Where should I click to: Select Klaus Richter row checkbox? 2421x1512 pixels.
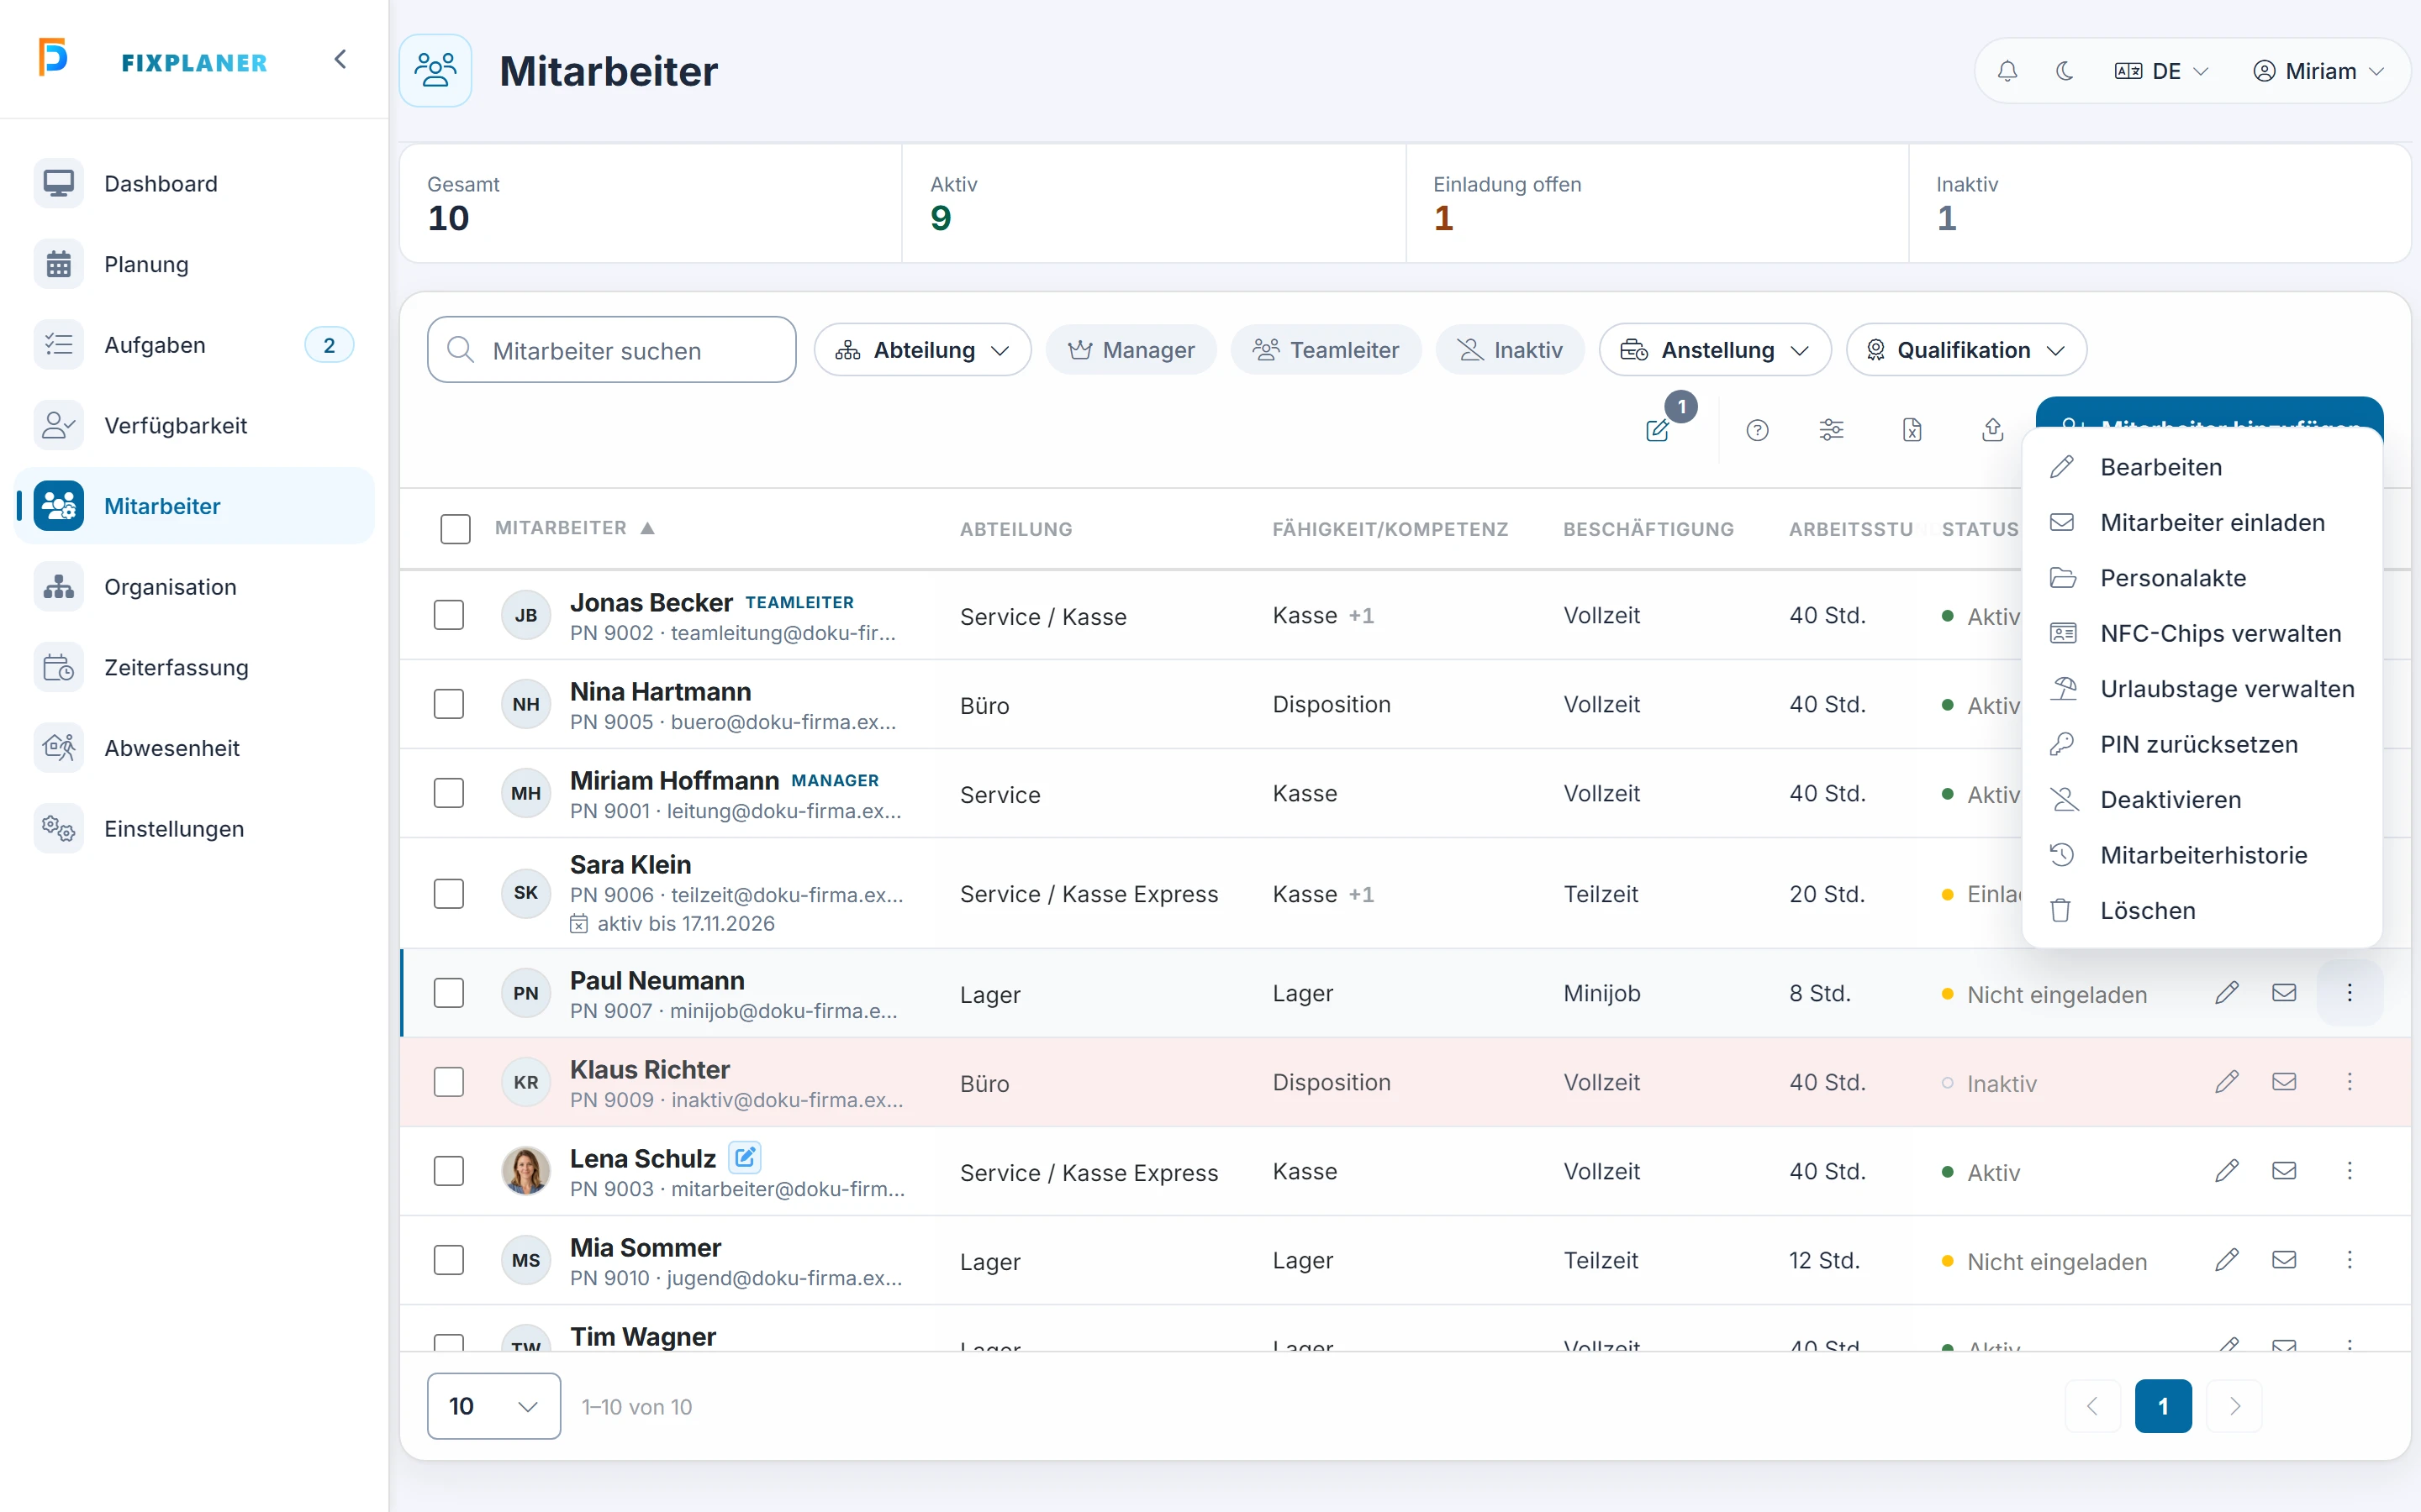(448, 1082)
